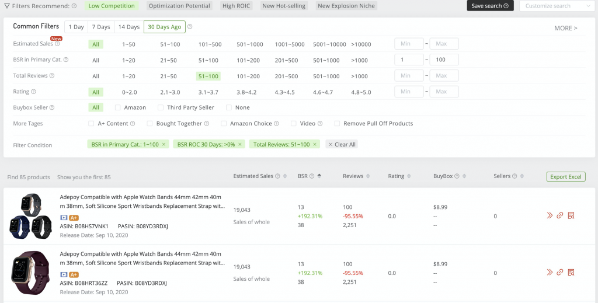Select Rating range 4.3~4.5
598x303 pixels.
(284, 92)
